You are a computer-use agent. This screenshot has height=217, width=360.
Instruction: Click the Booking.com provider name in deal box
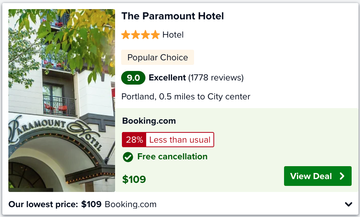point(149,121)
